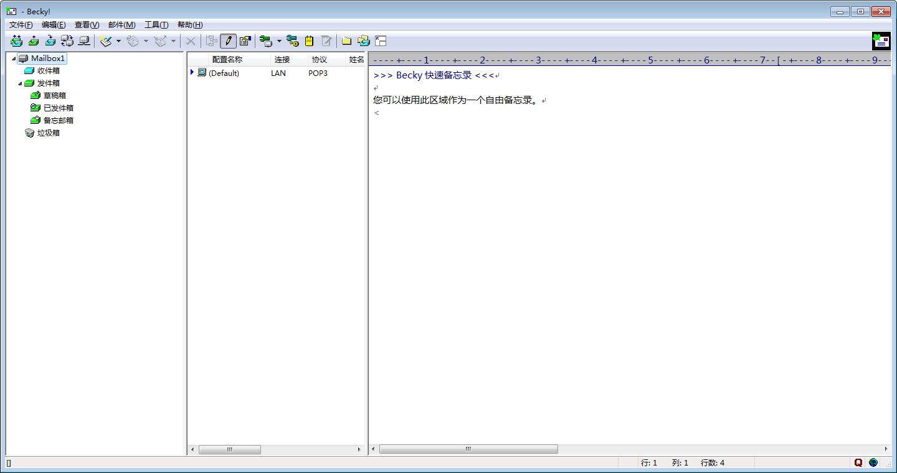This screenshot has width=897, height=473.
Task: Place the cursor in the 您可以使用此区域 memo line
Action: [x=455, y=100]
